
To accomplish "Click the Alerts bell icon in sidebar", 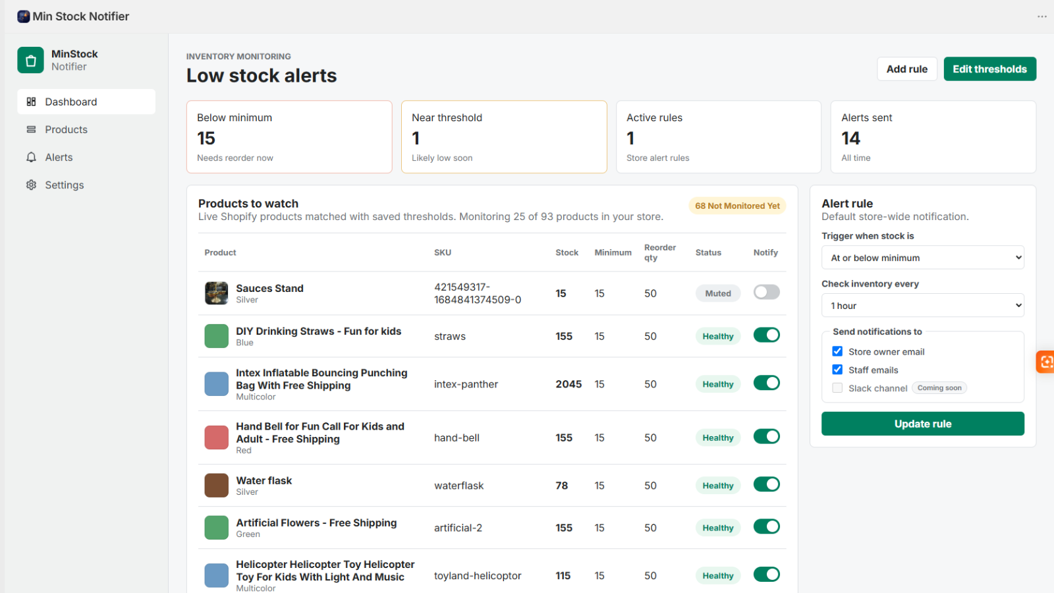I will click(x=31, y=157).
